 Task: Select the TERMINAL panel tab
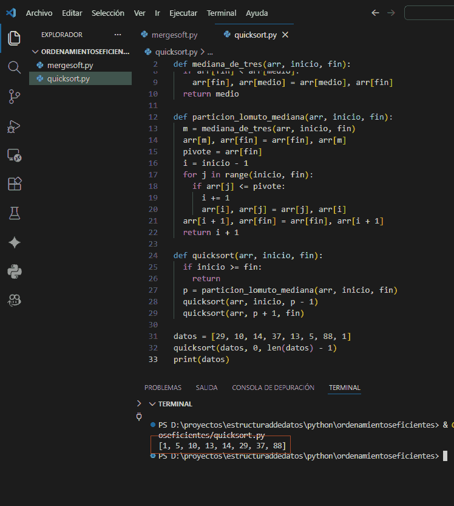tap(344, 388)
